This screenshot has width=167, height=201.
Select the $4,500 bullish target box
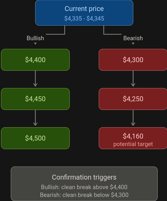point(35,138)
